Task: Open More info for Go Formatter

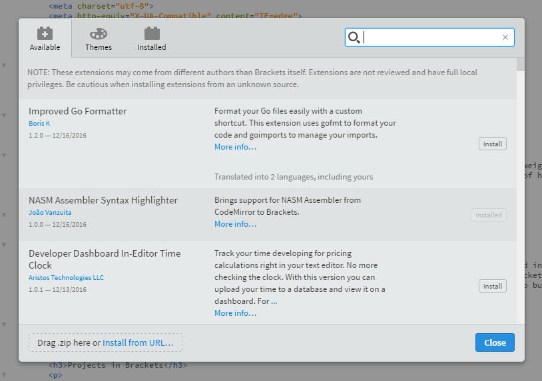Action: tap(236, 147)
